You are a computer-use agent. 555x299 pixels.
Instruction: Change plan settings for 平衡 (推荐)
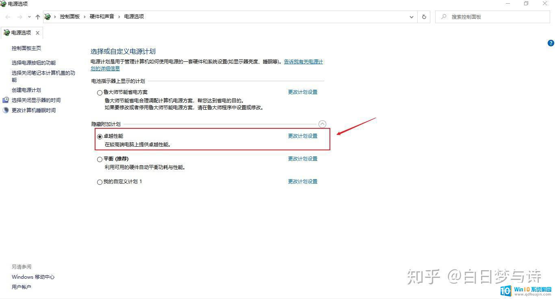click(x=303, y=159)
